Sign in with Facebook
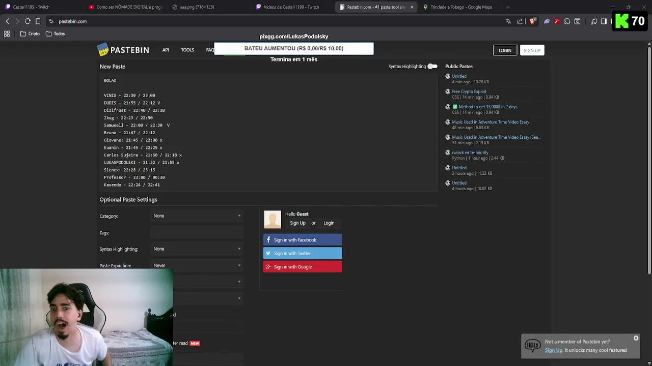Image resolution: width=652 pixels, height=366 pixels. click(303, 240)
